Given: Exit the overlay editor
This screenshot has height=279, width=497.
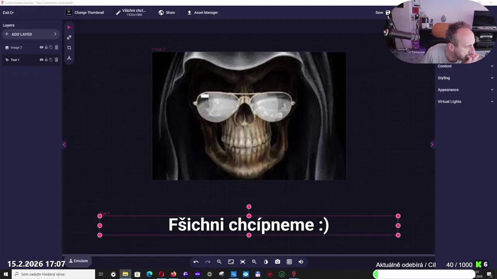Looking at the screenshot, I should pyautogui.click(x=8, y=12).
